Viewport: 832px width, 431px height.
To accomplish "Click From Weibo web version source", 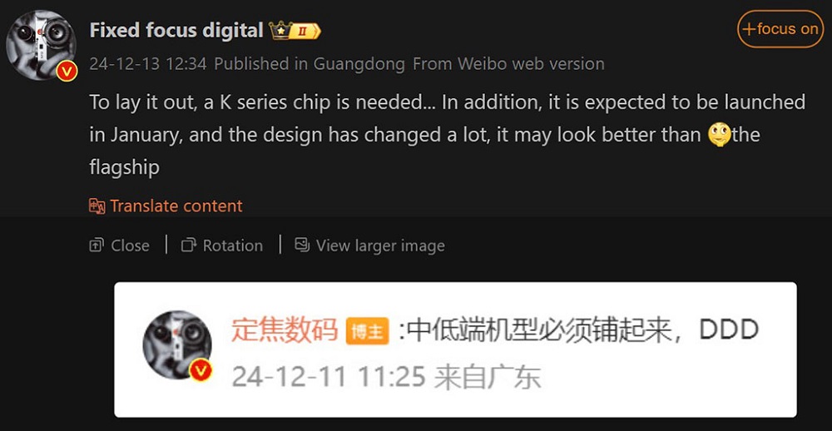I will (508, 64).
